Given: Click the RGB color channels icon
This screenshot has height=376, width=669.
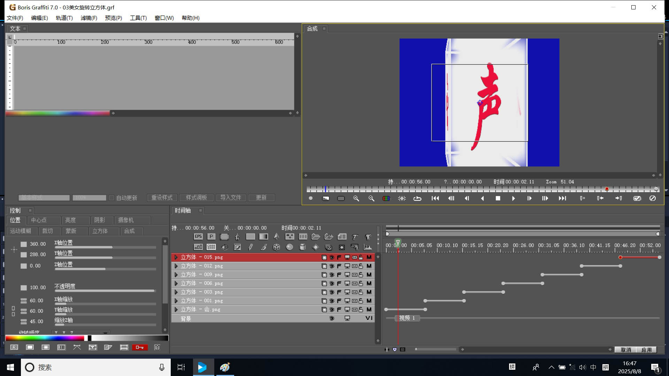Looking at the screenshot, I should tap(386, 198).
